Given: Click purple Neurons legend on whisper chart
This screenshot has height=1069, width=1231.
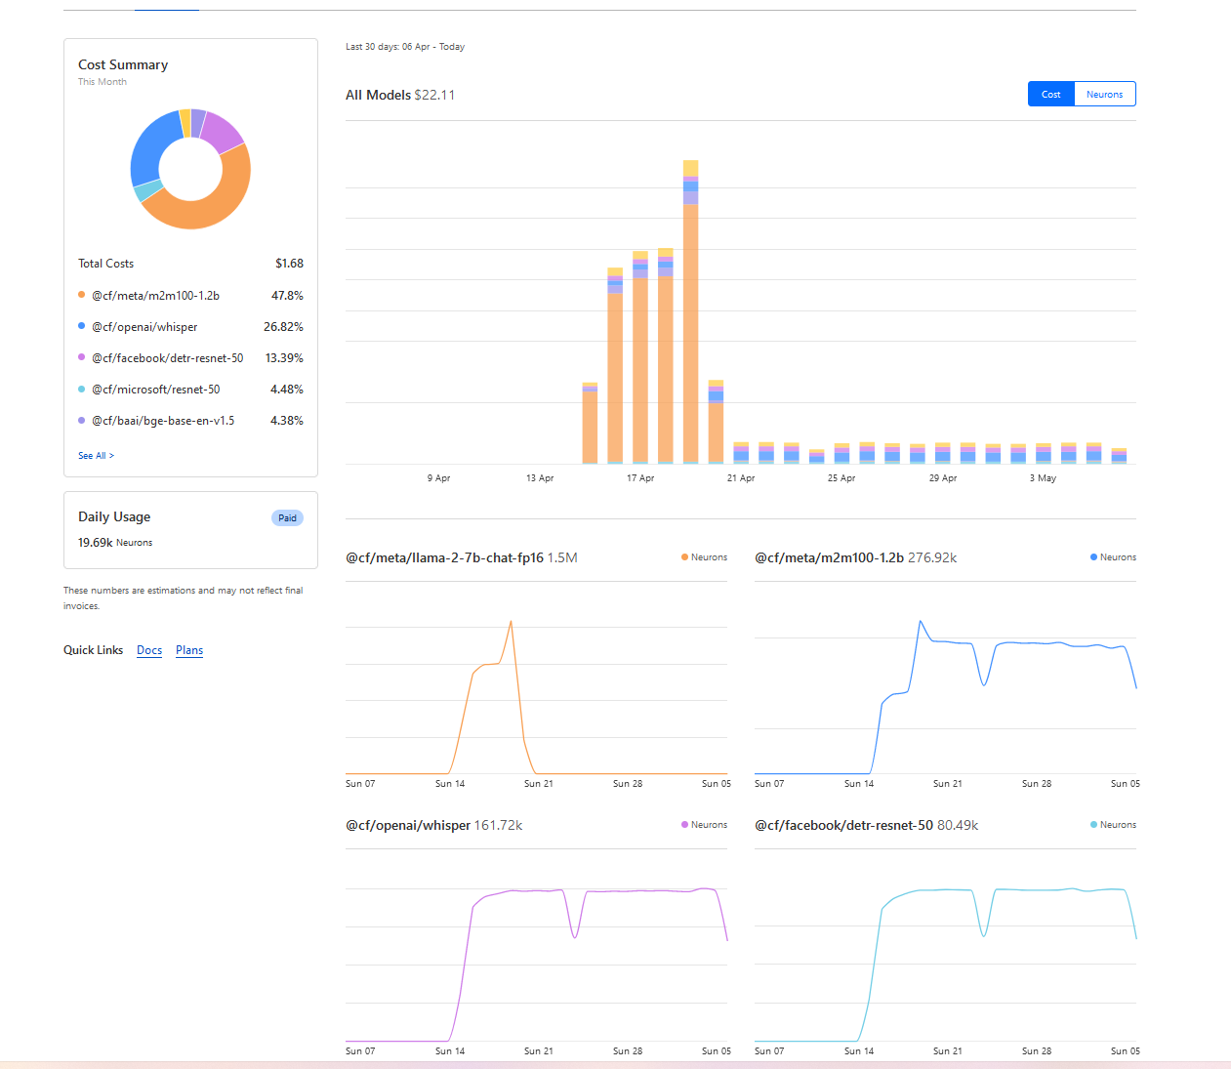Looking at the screenshot, I should pyautogui.click(x=704, y=825).
